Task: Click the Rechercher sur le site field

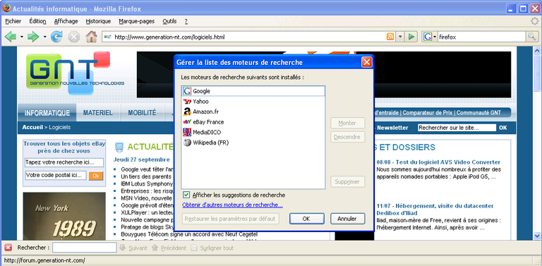Action: coord(457,128)
